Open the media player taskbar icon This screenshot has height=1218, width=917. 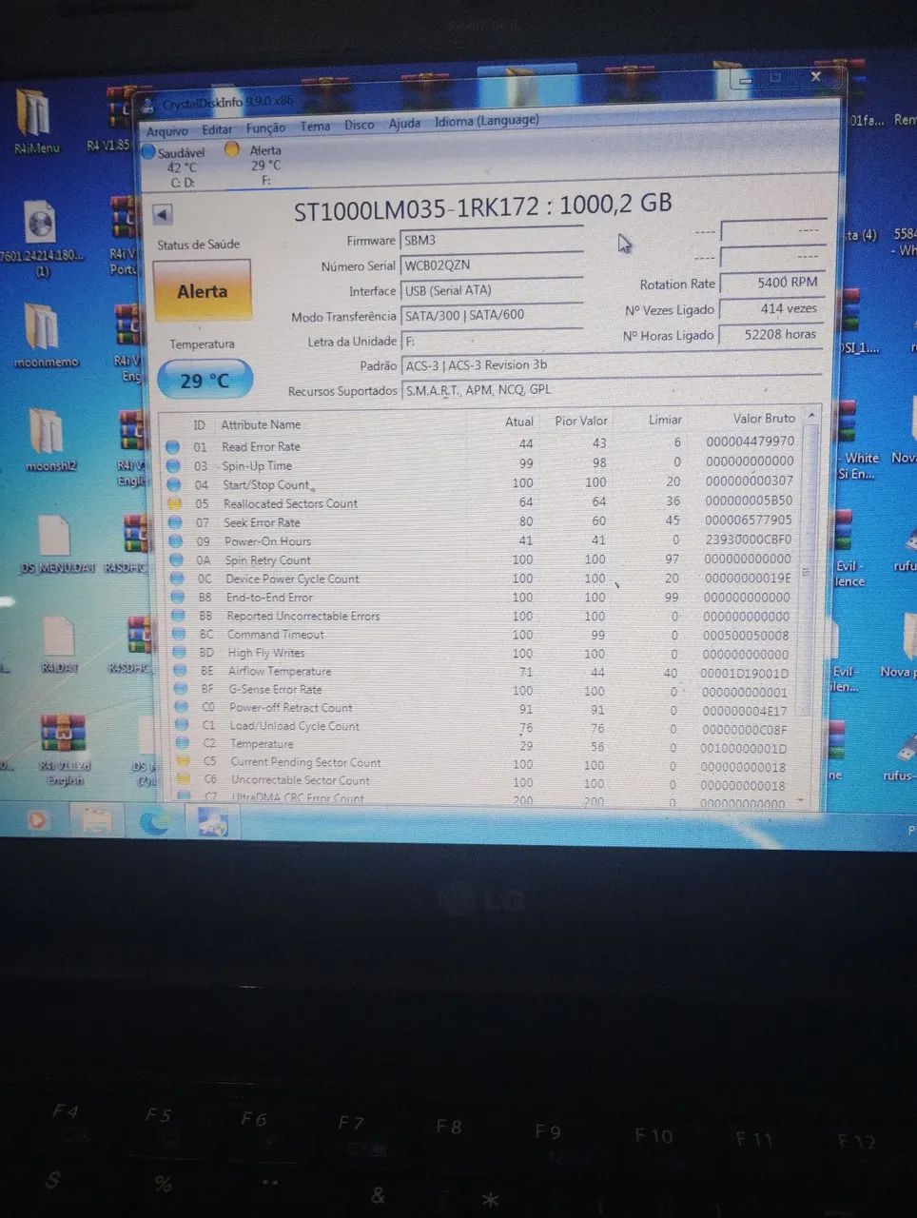38,819
